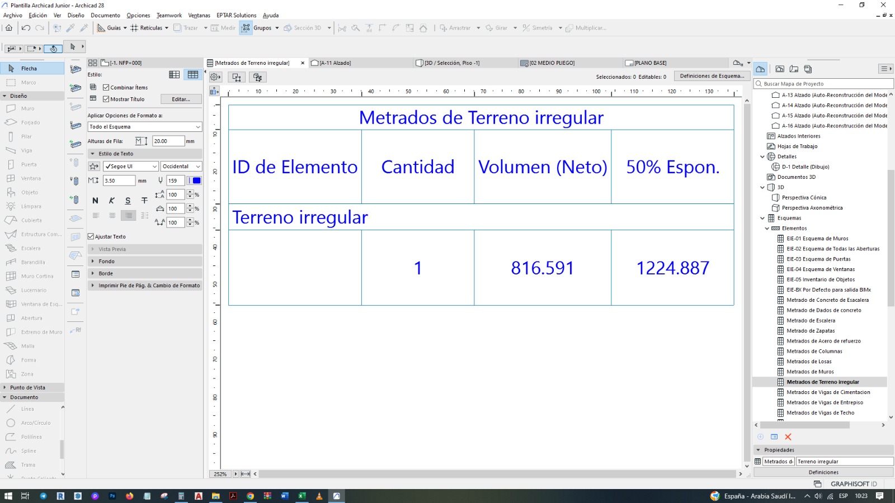Click the blue text pen color swatch
Viewport: 895px width, 503px height.
point(196,181)
